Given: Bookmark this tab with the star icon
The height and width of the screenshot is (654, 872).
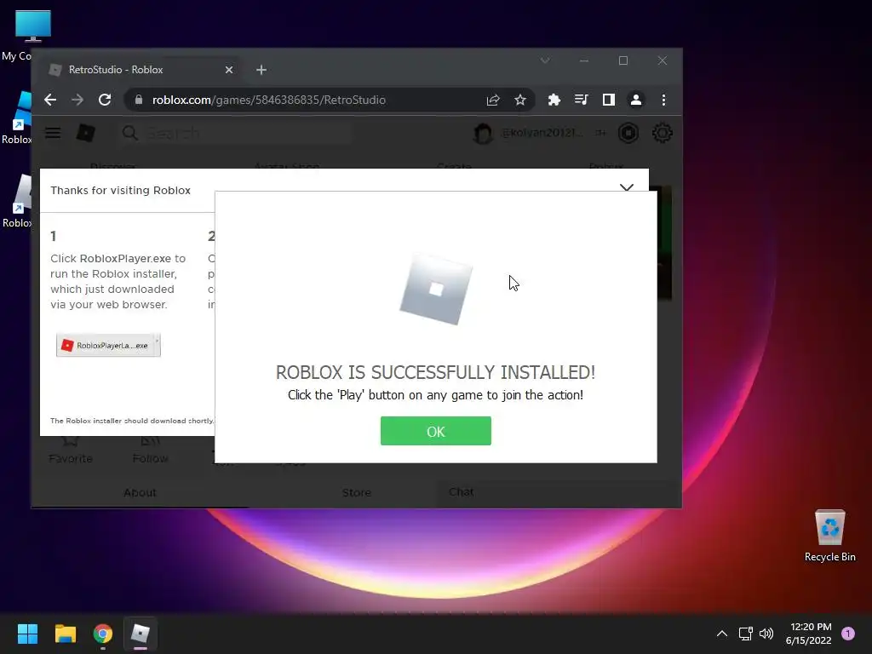Looking at the screenshot, I should click(520, 100).
